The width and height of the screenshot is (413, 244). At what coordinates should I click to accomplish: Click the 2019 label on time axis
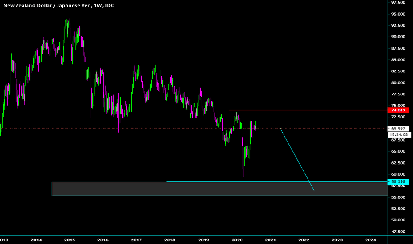pyautogui.click(x=203, y=240)
